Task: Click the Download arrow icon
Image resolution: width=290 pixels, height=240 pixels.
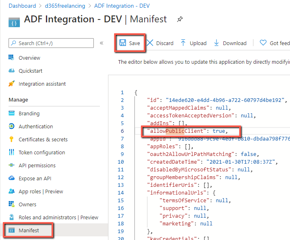Action: [216, 43]
